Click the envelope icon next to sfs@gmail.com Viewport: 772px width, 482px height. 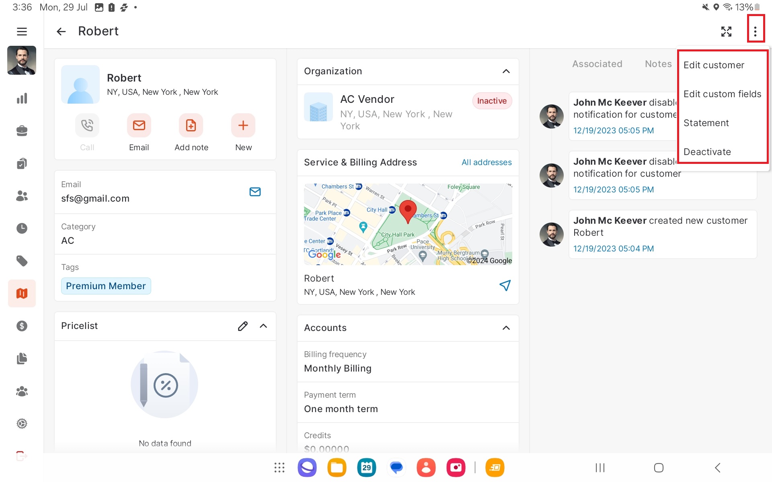pyautogui.click(x=255, y=192)
